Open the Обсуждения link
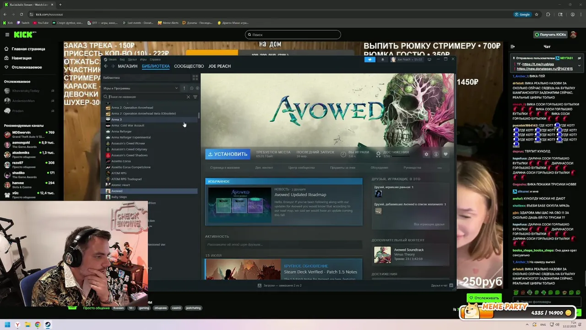 coord(379,168)
